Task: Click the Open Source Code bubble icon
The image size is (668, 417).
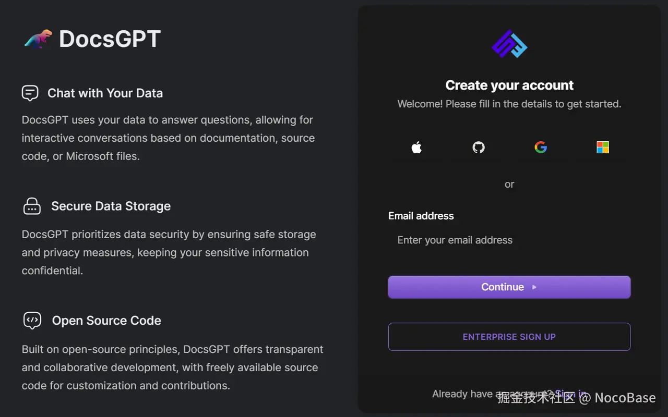Action: click(32, 320)
